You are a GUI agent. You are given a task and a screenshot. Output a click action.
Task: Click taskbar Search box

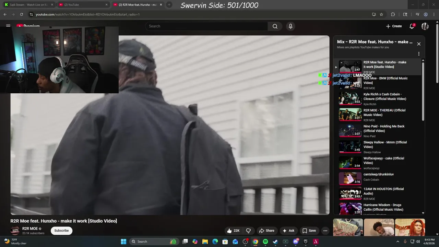[154, 242]
